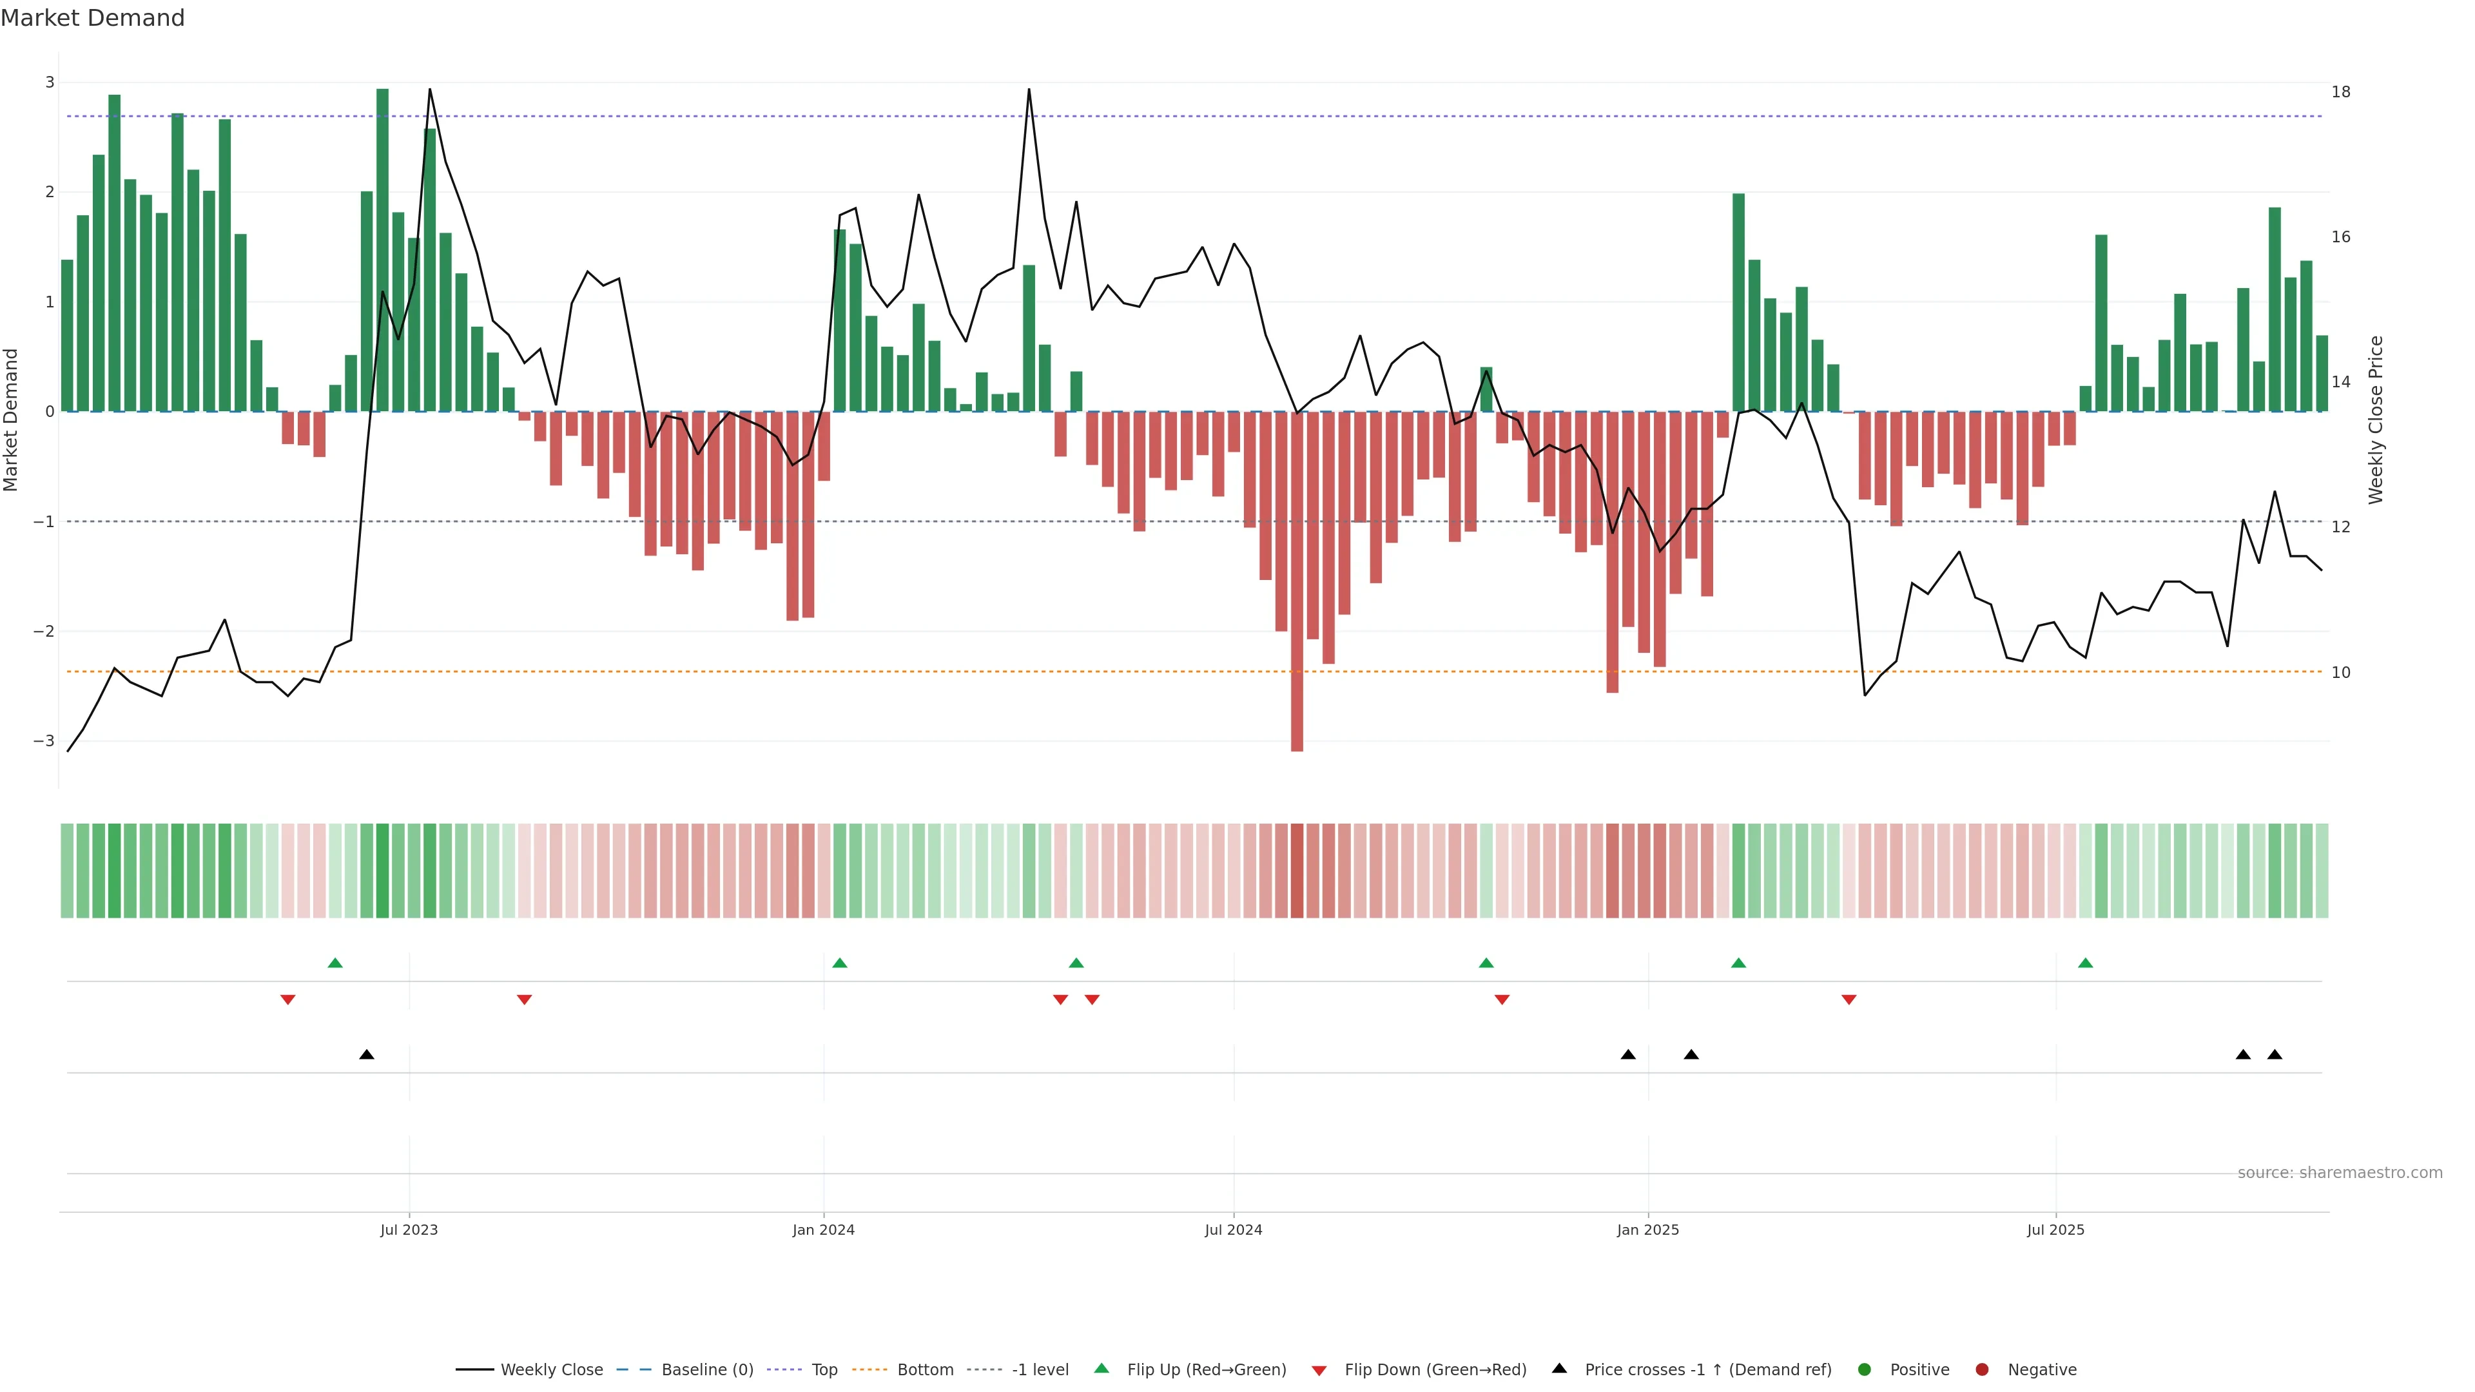Click the -1 level legend entry
The height and width of the screenshot is (1392, 2475).
click(1040, 1369)
